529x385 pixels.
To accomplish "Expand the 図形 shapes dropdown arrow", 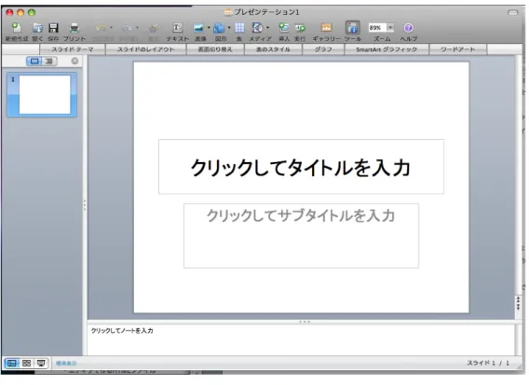I will coord(229,28).
